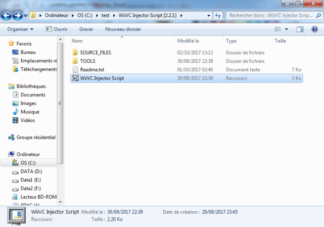Select Favoris star in navigation pane
Viewport: 324px width, 227px height.
pos(11,44)
